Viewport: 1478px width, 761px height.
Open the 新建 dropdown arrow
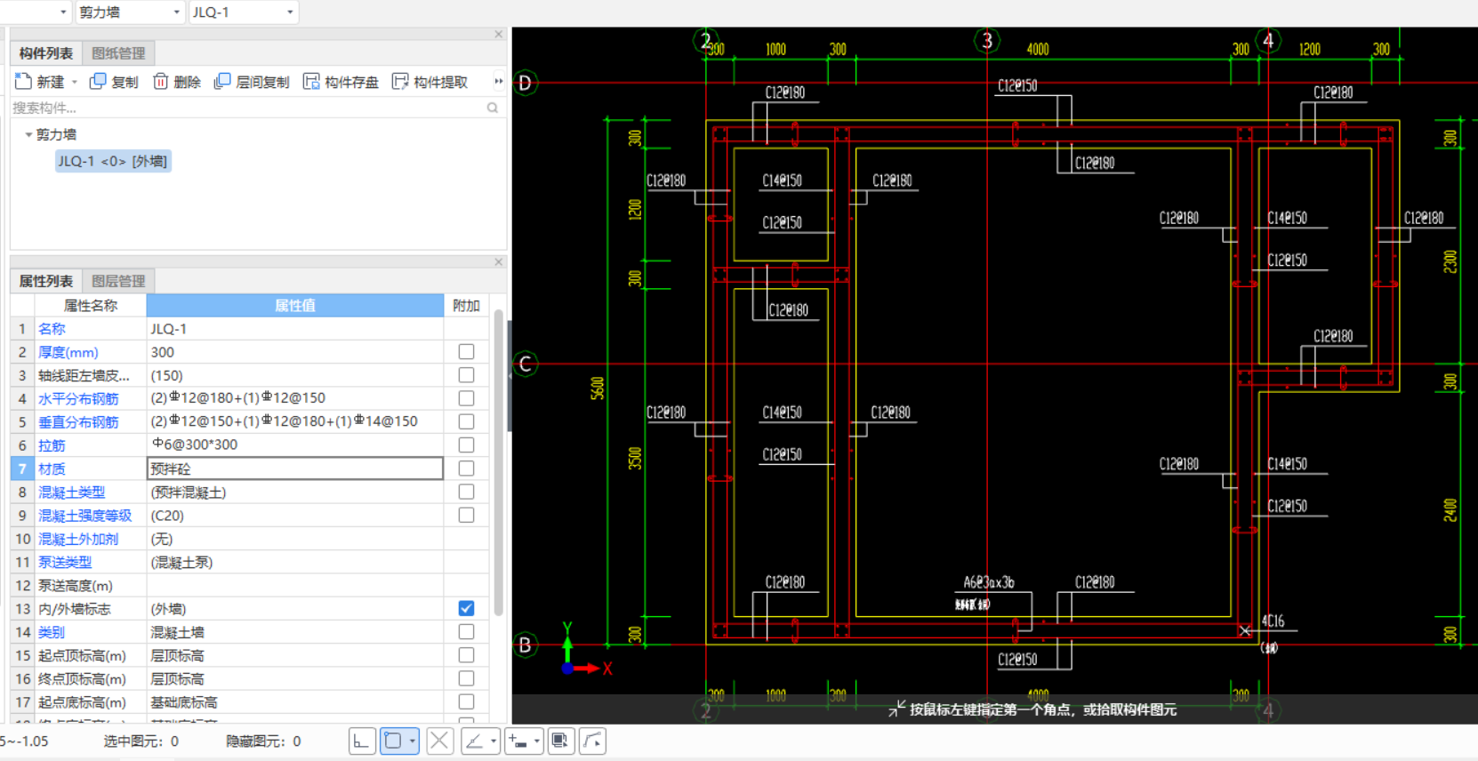(75, 82)
